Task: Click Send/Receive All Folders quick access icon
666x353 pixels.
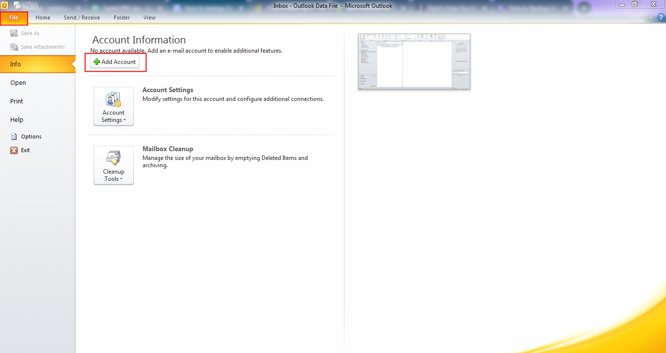Action: [17, 5]
